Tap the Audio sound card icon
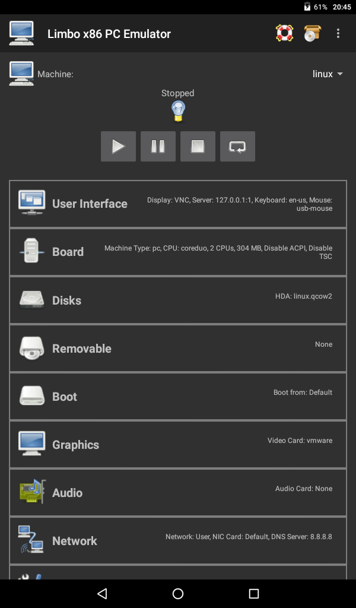This screenshot has width=356, height=608. point(33,491)
